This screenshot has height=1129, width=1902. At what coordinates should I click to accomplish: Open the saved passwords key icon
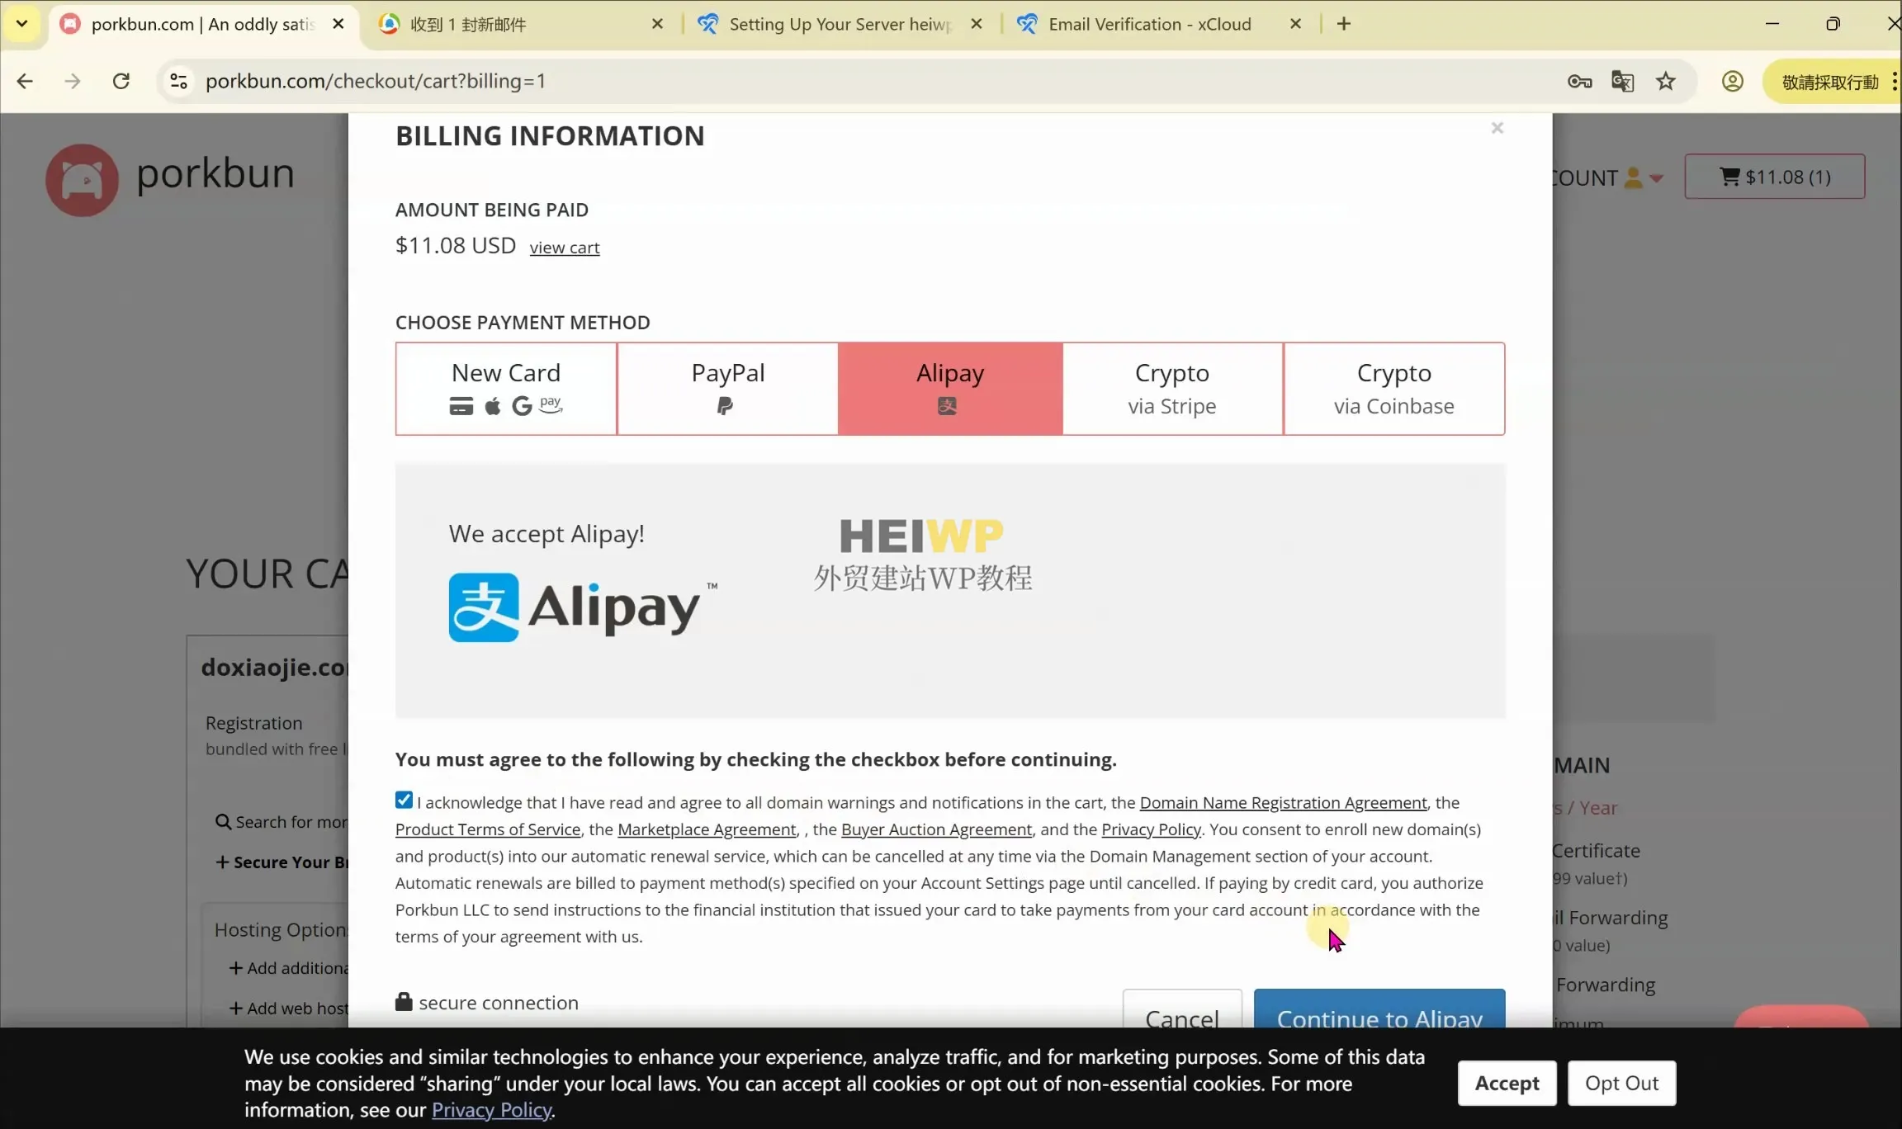point(1579,81)
